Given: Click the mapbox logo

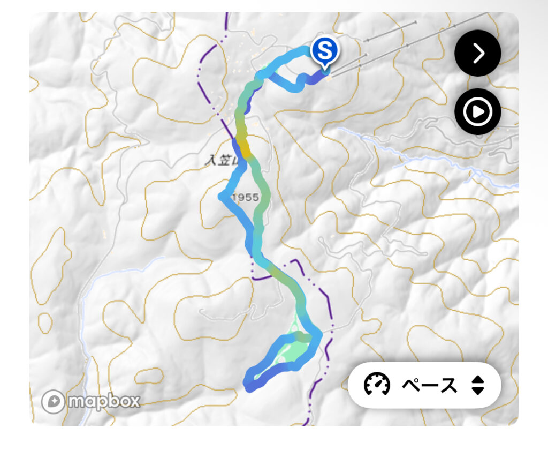Looking at the screenshot, I should coord(92,401).
